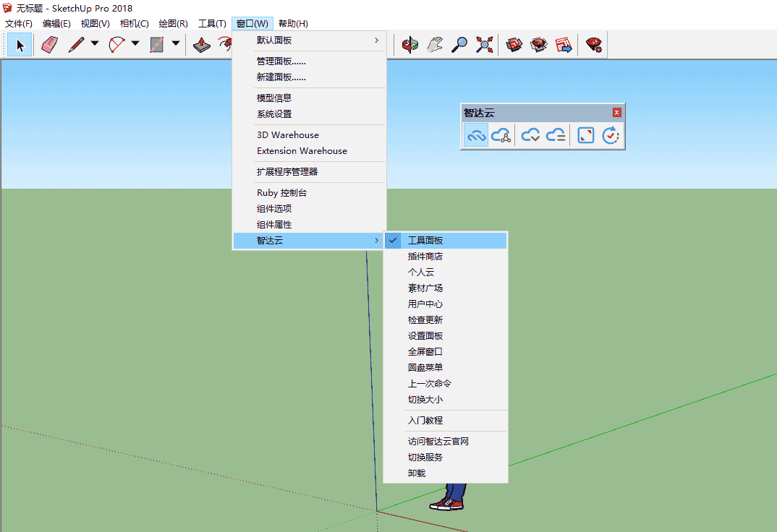This screenshot has height=532, width=777.
Task: Toggle the toolbar sync cloud button
Action: click(x=476, y=135)
